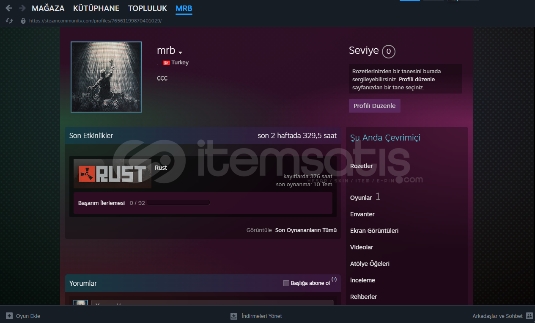Click the level 0 badge circle
The height and width of the screenshot is (323, 535).
(389, 52)
